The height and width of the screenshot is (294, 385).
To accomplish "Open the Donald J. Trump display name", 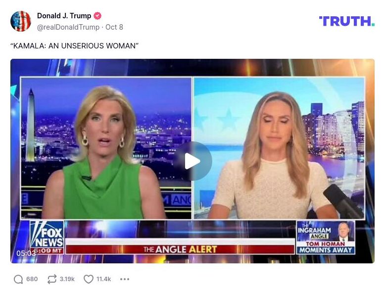I will tap(64, 16).
